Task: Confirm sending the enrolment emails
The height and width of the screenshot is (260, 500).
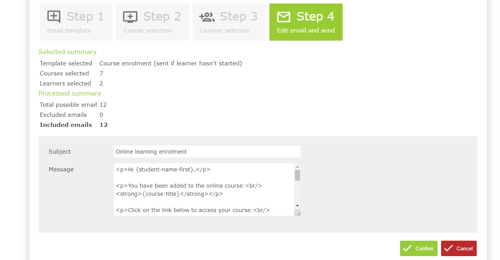Action: click(419, 248)
